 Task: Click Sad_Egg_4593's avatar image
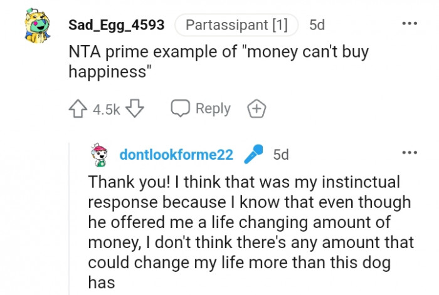(x=38, y=27)
